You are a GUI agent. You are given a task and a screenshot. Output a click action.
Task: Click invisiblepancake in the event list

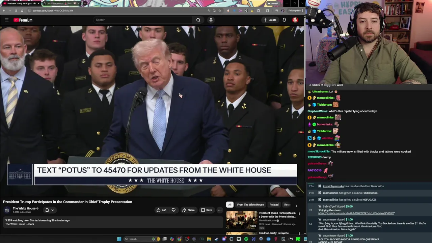pyautogui.click(x=333, y=186)
